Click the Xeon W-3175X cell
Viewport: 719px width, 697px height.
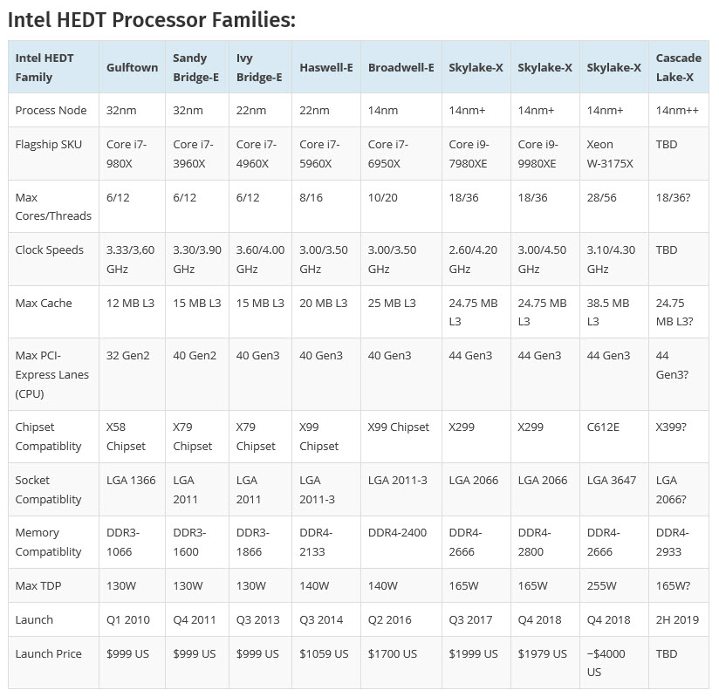(612, 154)
